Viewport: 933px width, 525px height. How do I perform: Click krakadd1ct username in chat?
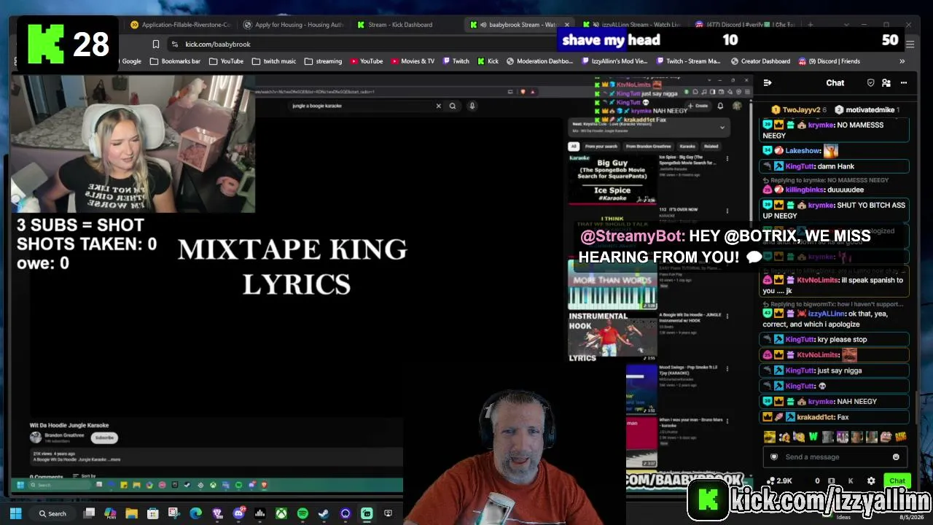(816, 417)
